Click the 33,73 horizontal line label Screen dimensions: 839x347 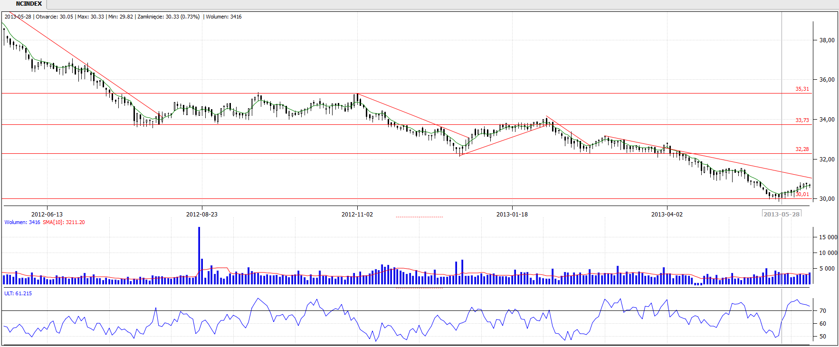(x=802, y=121)
